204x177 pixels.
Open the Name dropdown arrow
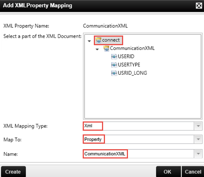198,154
